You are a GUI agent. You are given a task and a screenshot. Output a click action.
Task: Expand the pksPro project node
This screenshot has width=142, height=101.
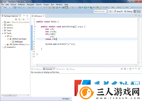tap(3, 25)
